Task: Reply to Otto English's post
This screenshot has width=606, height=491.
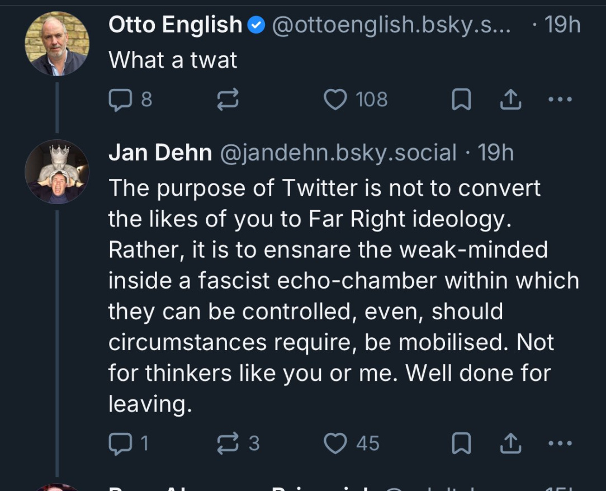Action: click(119, 100)
